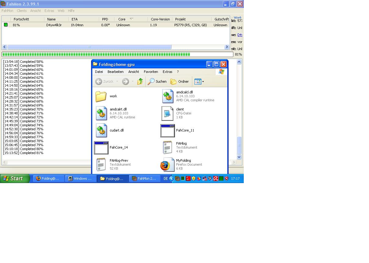Select the FahCore_11 executable icon

168,131
